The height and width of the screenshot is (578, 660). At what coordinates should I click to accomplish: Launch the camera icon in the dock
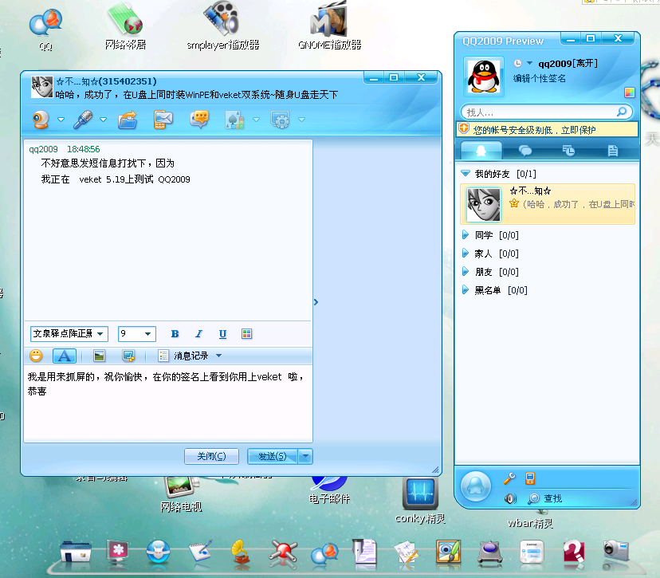pos(616,551)
